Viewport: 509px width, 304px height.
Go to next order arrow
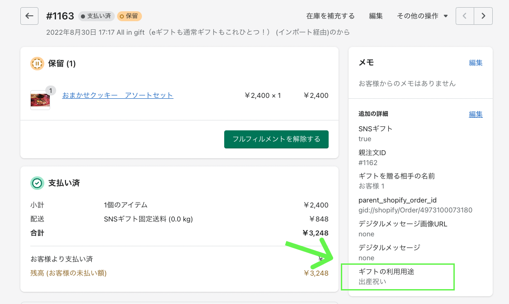coord(483,16)
